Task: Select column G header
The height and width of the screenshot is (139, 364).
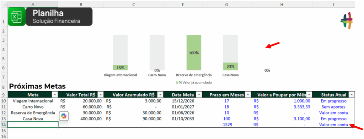Action: [x=226, y=4]
